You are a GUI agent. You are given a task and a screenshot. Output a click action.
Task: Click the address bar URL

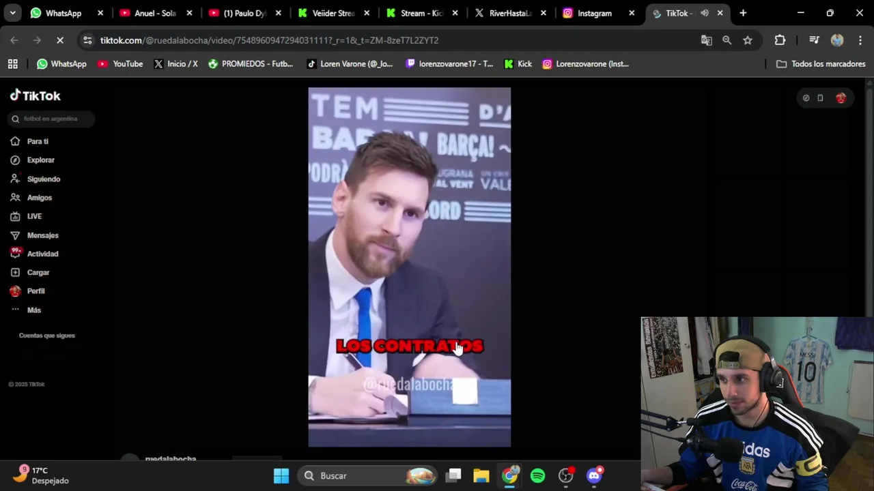(269, 40)
